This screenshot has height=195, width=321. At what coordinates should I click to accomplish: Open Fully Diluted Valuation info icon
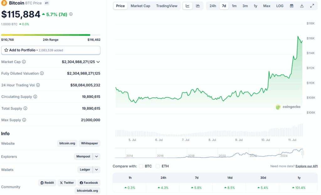coord(42,73)
